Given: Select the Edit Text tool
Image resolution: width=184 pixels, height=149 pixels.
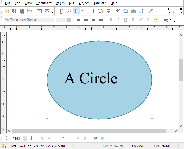Looking at the screenshot, I should [x=93, y=11].
